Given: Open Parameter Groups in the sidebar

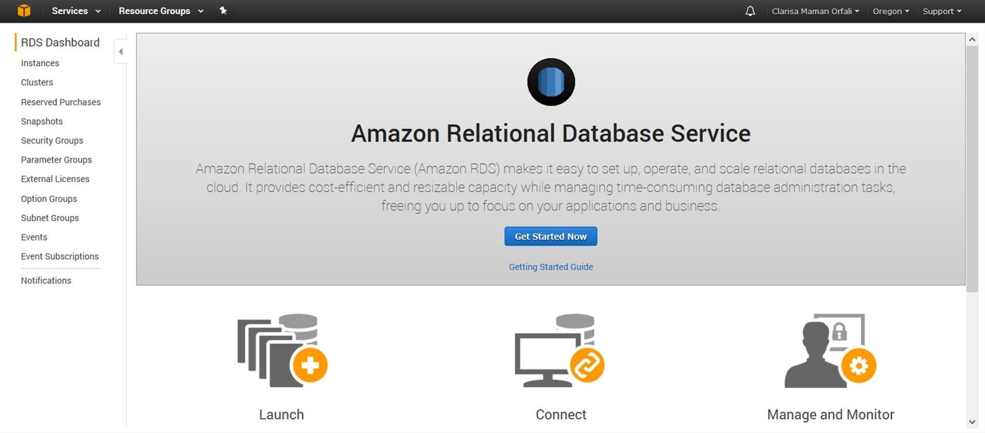Looking at the screenshot, I should click(56, 160).
